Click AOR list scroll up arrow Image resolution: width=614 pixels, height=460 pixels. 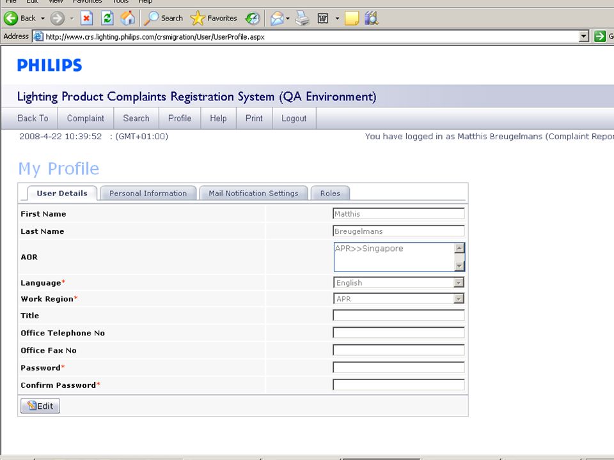tap(459, 248)
